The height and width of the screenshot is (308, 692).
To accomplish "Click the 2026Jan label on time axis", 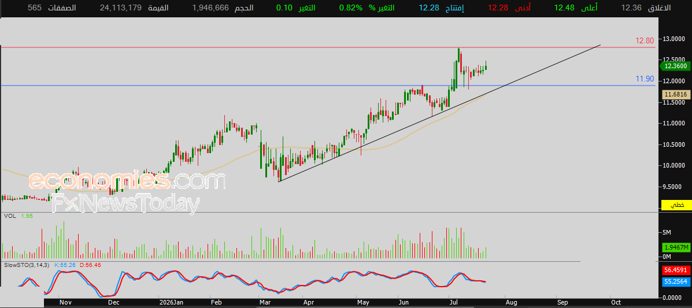I will coord(172,303).
